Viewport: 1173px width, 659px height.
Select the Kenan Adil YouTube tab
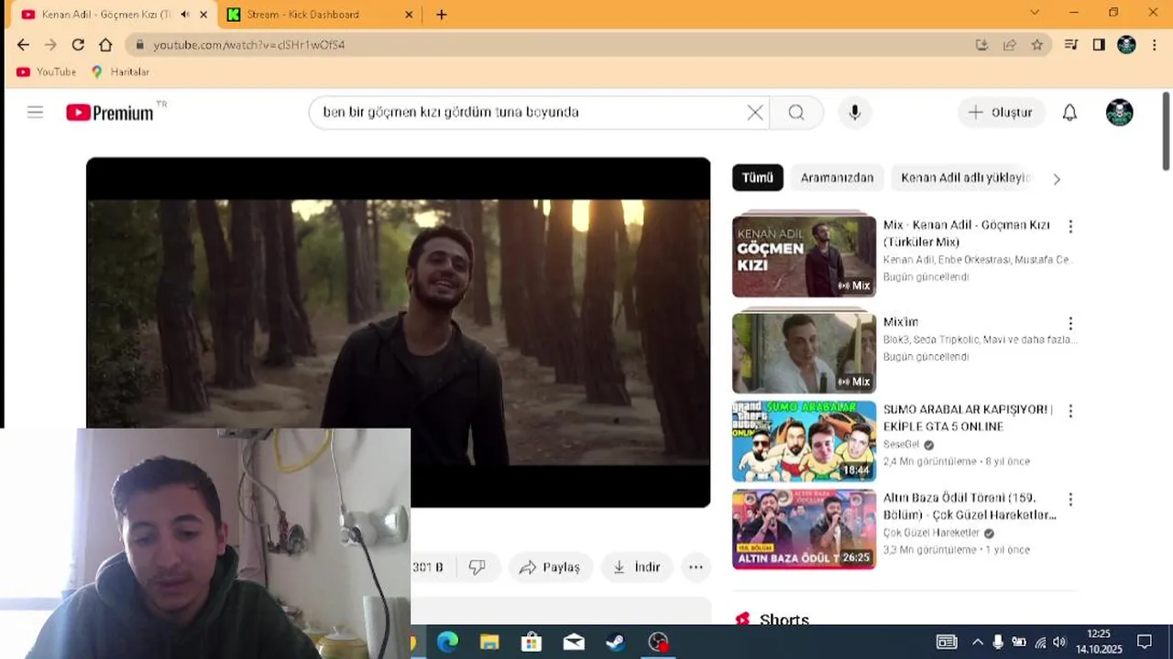point(108,15)
